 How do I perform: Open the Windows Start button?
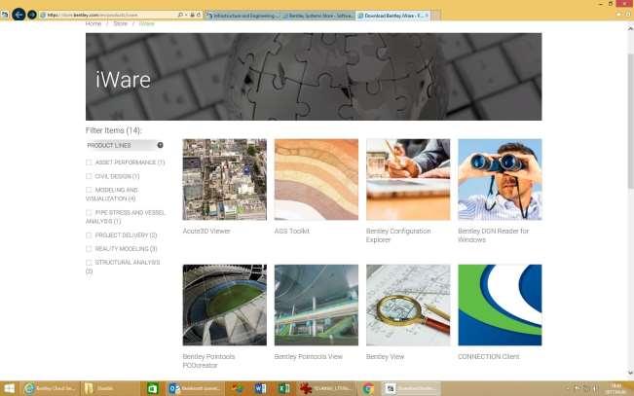[9, 389]
